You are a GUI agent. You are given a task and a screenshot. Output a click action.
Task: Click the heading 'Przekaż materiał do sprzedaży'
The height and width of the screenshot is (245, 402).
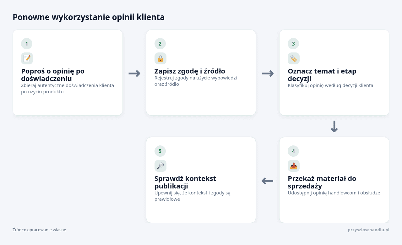coord(322,182)
